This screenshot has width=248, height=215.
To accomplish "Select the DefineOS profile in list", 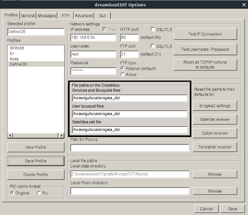I will tap(36, 64).
